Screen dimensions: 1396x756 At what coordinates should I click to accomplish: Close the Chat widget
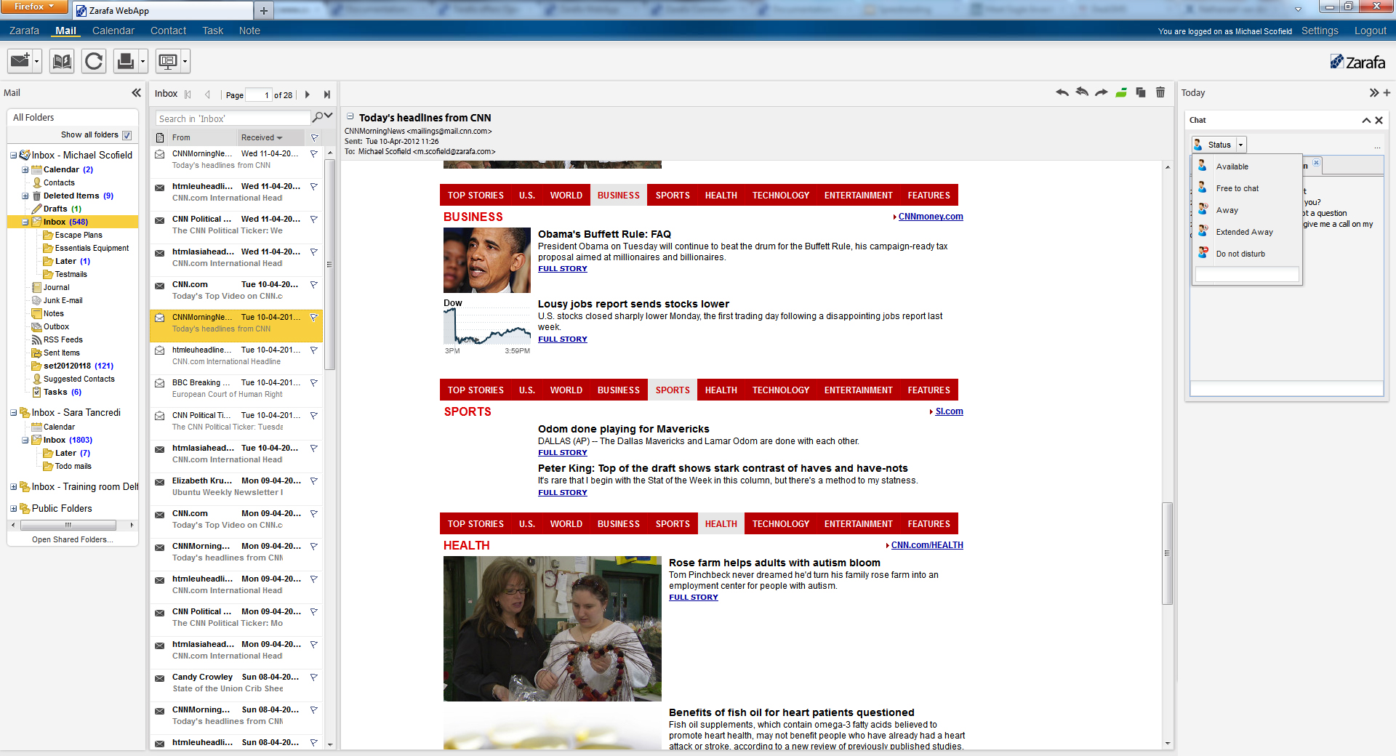pyautogui.click(x=1379, y=120)
